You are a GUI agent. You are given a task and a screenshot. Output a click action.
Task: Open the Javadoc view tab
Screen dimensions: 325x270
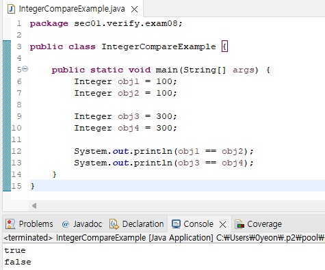coord(81,224)
